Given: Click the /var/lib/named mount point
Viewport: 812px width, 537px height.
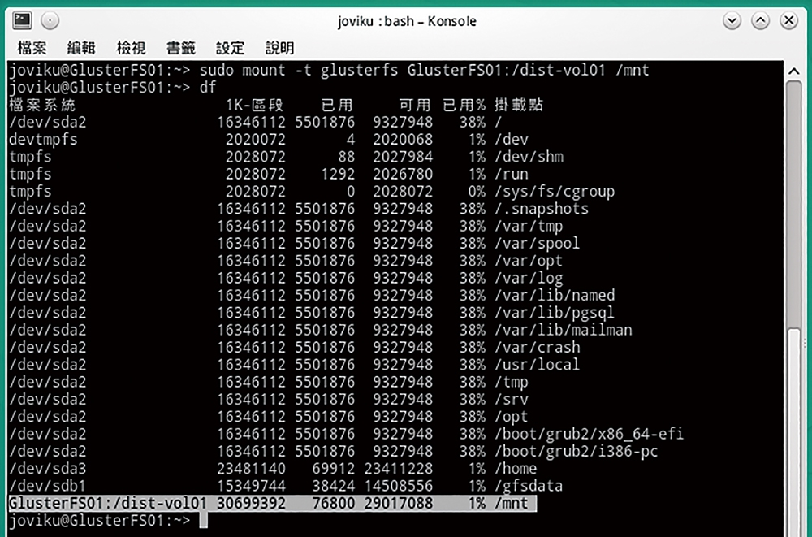Looking at the screenshot, I should (x=555, y=296).
